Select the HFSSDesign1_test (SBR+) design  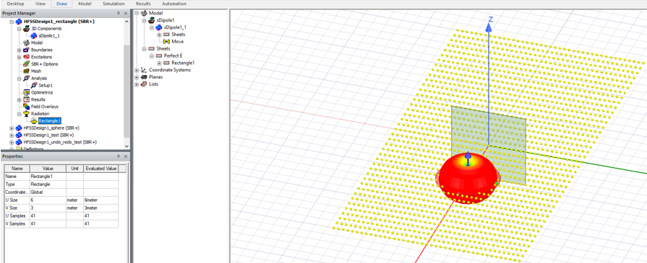click(x=48, y=135)
